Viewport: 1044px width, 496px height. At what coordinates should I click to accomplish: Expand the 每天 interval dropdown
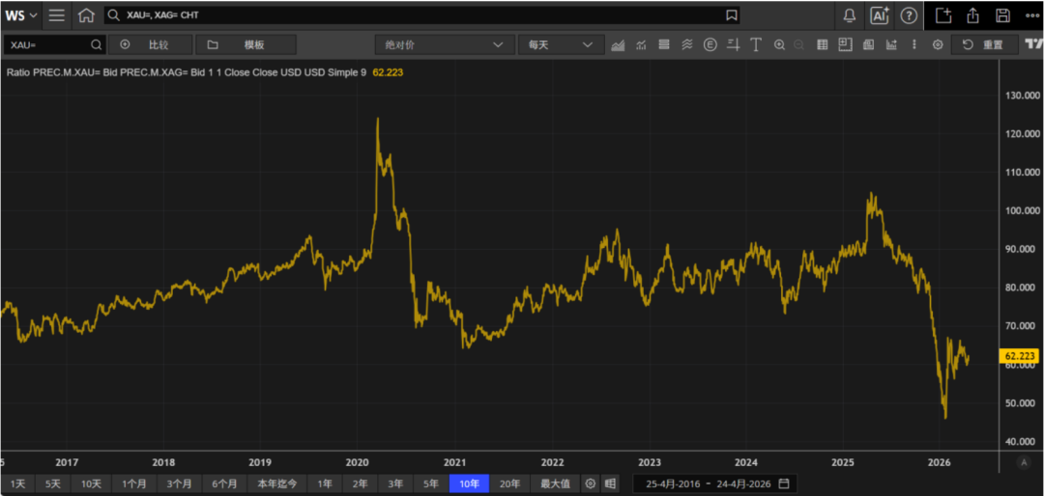click(561, 45)
